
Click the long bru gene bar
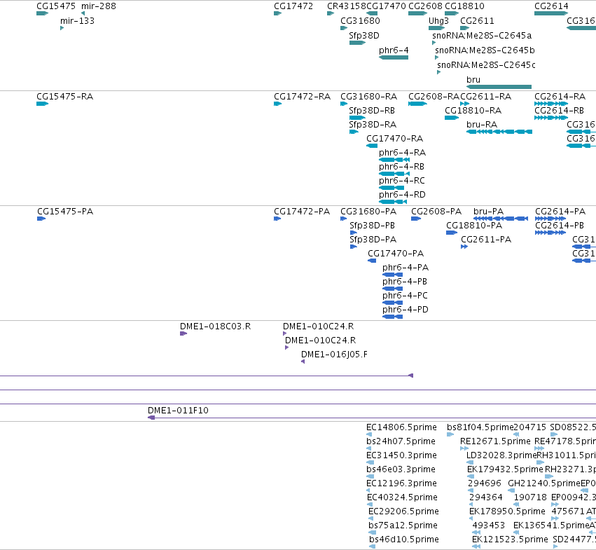click(499, 87)
